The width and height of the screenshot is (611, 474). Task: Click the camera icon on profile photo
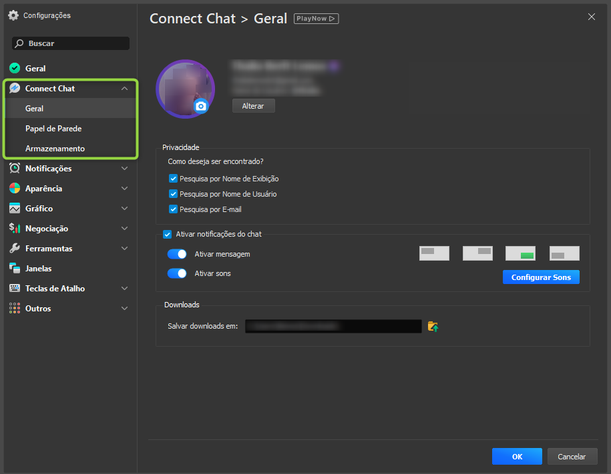(x=201, y=106)
